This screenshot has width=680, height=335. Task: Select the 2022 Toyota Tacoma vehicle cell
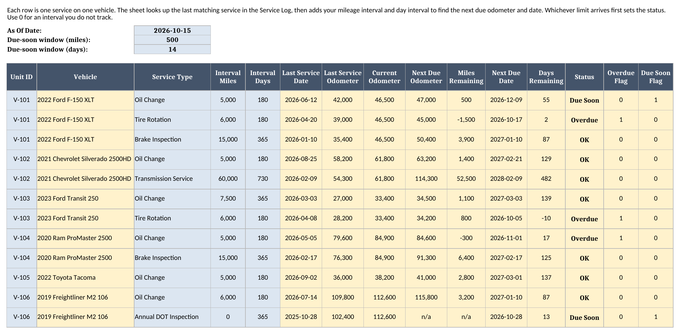pyautogui.click(x=85, y=278)
